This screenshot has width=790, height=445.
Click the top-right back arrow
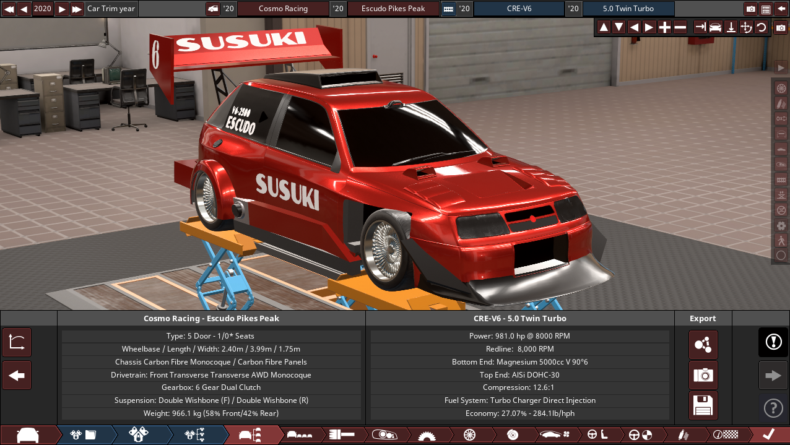[781, 9]
